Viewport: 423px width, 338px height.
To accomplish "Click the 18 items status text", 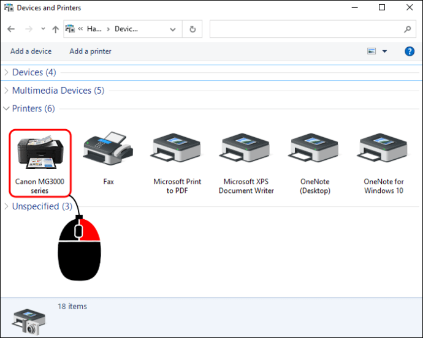I will (72, 306).
